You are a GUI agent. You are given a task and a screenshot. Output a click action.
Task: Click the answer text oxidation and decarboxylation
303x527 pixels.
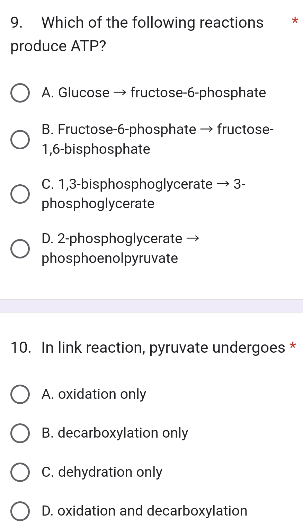tap(144, 510)
